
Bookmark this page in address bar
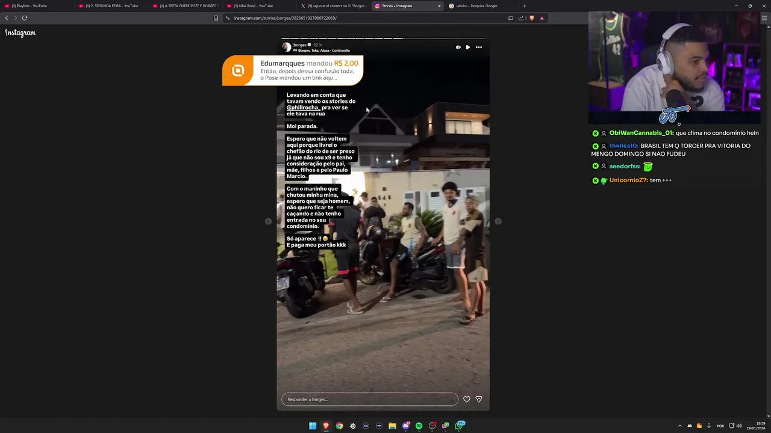click(216, 18)
